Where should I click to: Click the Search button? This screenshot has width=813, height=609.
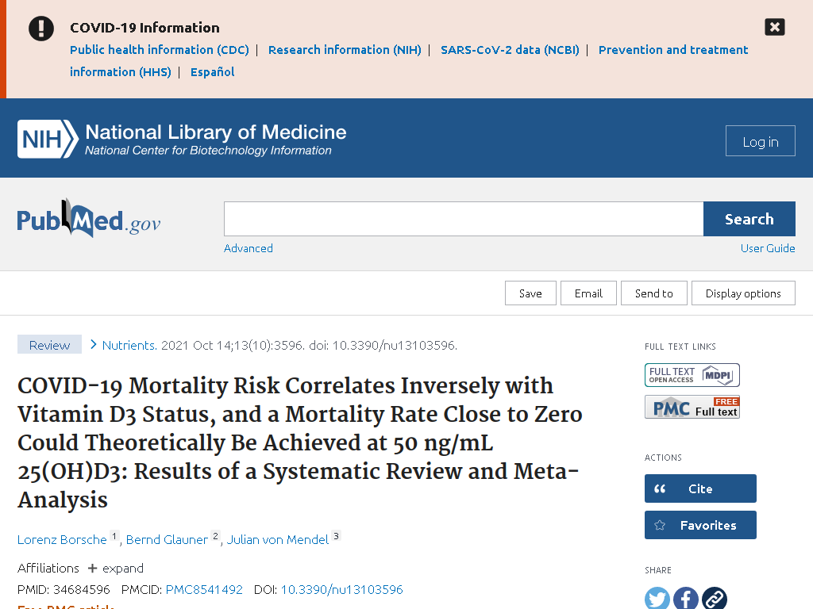(749, 219)
